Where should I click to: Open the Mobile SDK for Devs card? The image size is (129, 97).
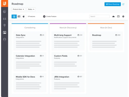30,83
